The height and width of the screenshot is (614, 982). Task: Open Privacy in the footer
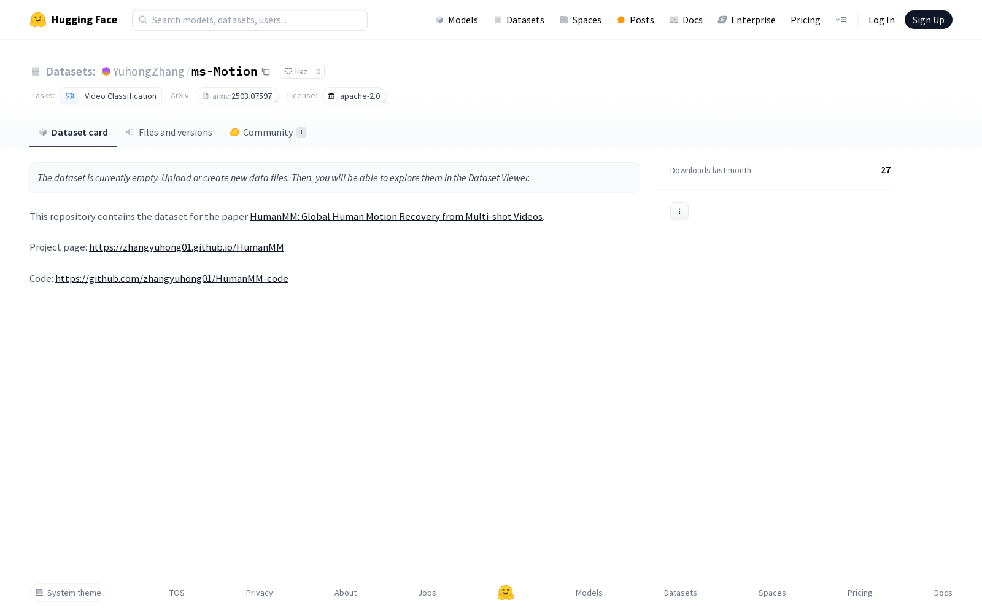[x=260, y=593]
